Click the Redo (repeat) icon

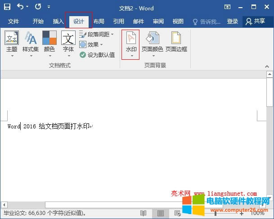coord(37,7)
